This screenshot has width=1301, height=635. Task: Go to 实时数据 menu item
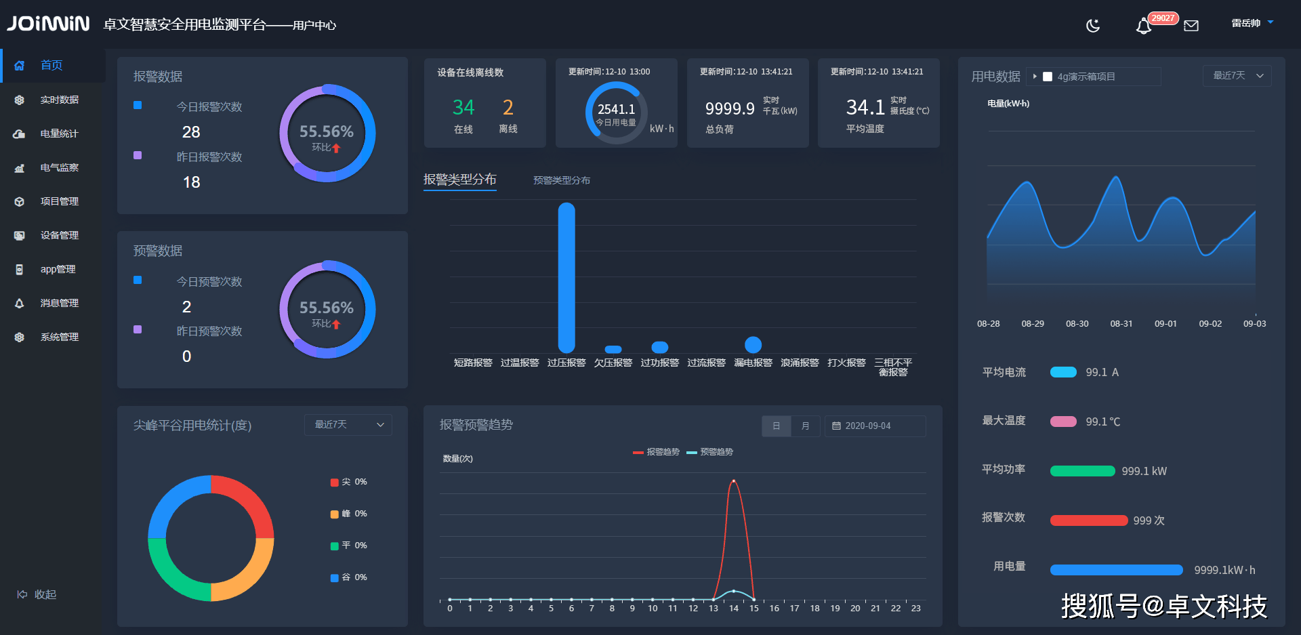pyautogui.click(x=60, y=100)
